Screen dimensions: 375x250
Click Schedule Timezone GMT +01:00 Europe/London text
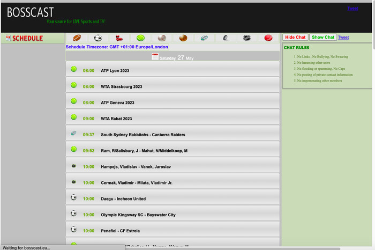click(117, 47)
